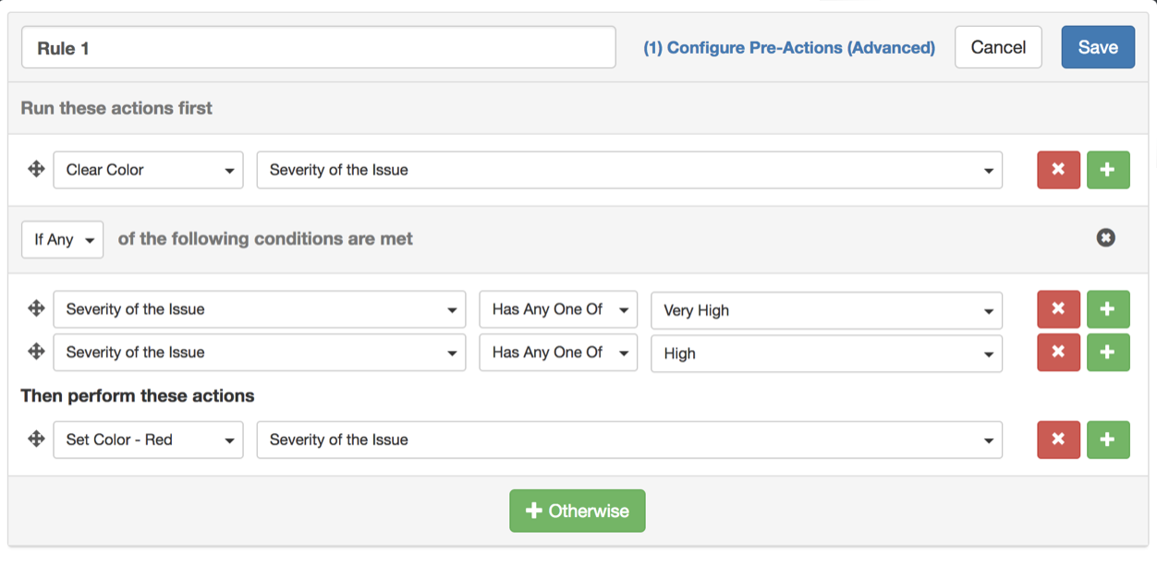Add a condition after the Very High row
1157x565 pixels.
point(1108,309)
